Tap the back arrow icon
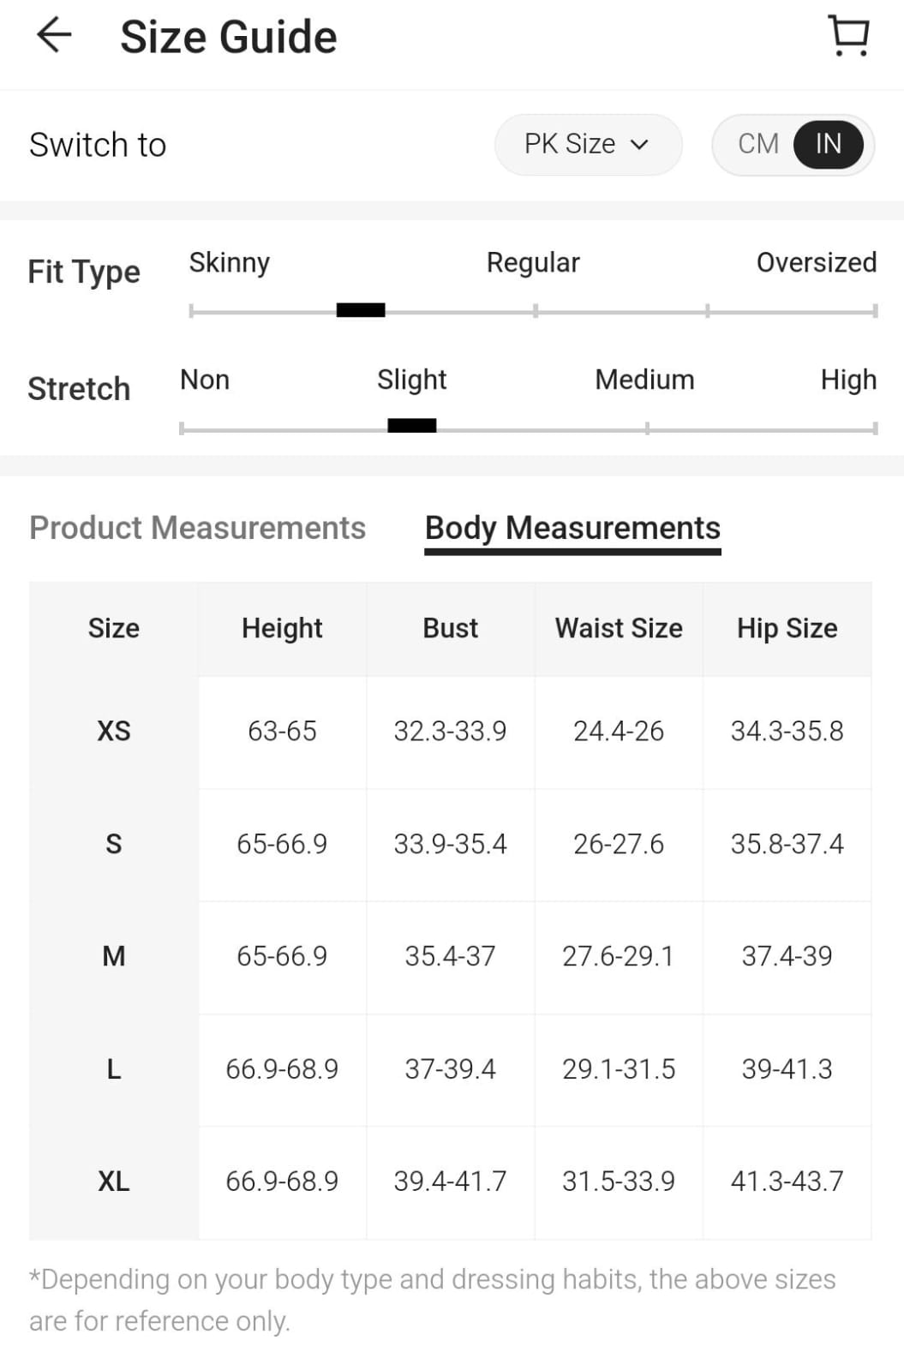The height and width of the screenshot is (1370, 904). (54, 36)
